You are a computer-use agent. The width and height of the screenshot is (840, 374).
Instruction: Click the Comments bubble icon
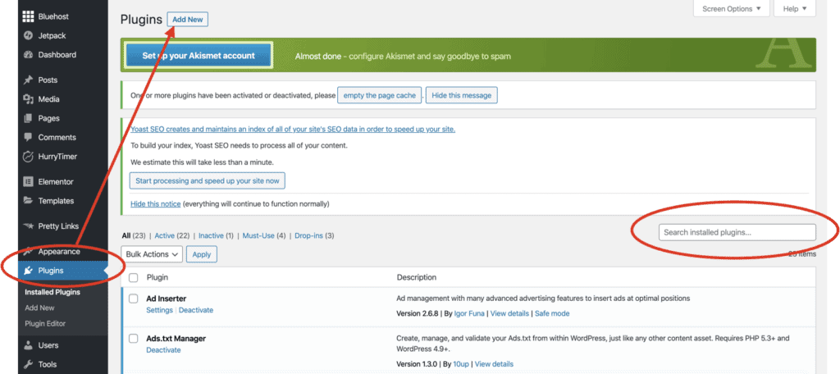coord(29,137)
